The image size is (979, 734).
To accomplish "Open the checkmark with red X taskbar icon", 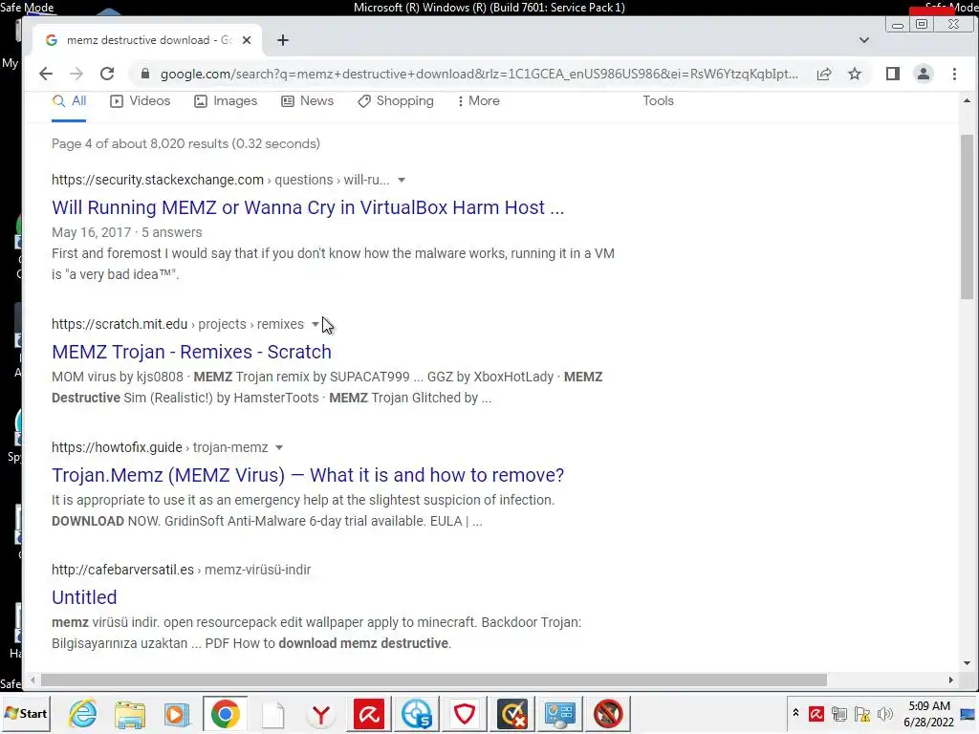I will pyautogui.click(x=512, y=713).
